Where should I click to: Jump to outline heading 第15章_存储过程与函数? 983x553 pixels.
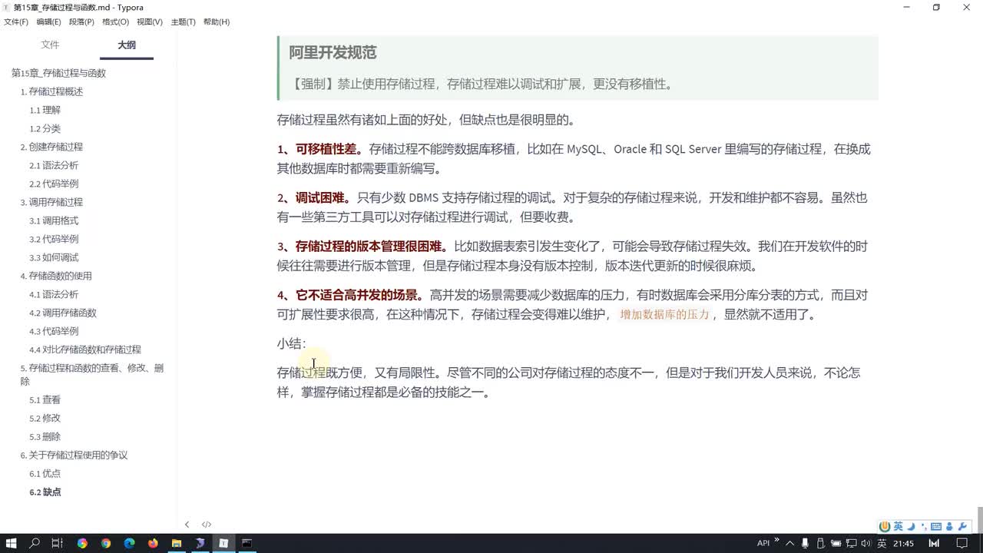(x=58, y=73)
